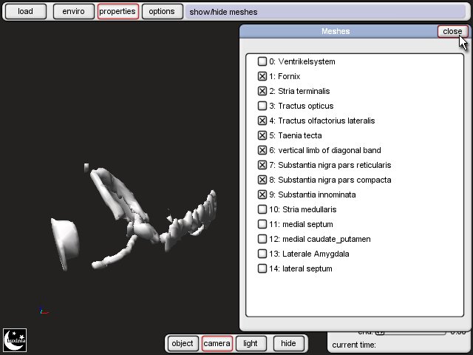Disable Substantia nigra pars compacta checkbox
Viewport: 473px width, 355px height.
[262, 180]
